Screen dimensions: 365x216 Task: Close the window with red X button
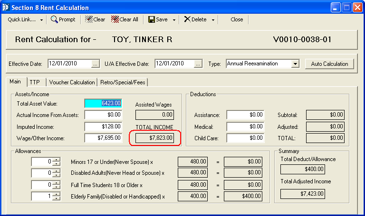(x=357, y=8)
